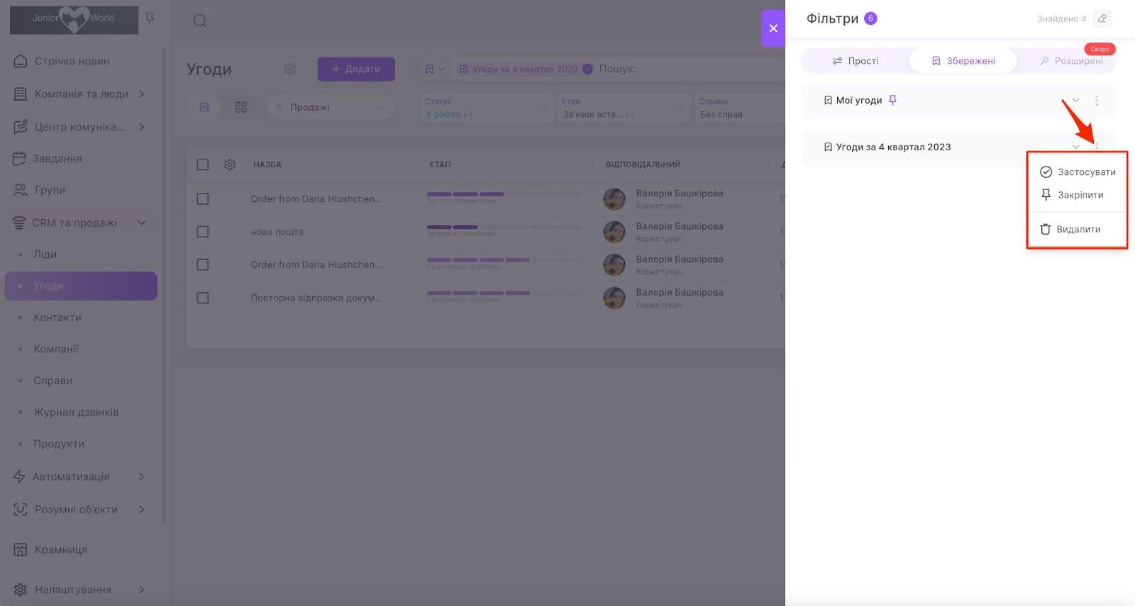Click the Групи people icon
The height and width of the screenshot is (606, 1135).
[19, 190]
